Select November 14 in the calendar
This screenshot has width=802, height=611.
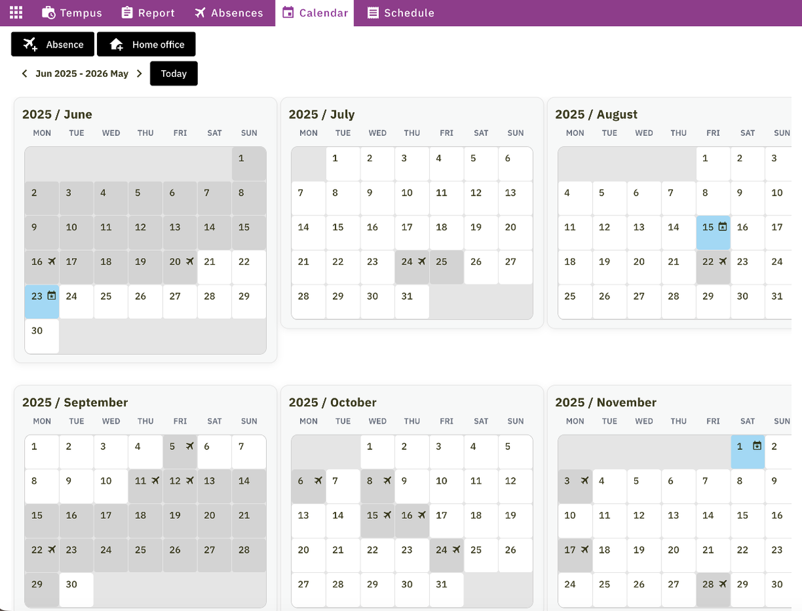click(x=713, y=521)
